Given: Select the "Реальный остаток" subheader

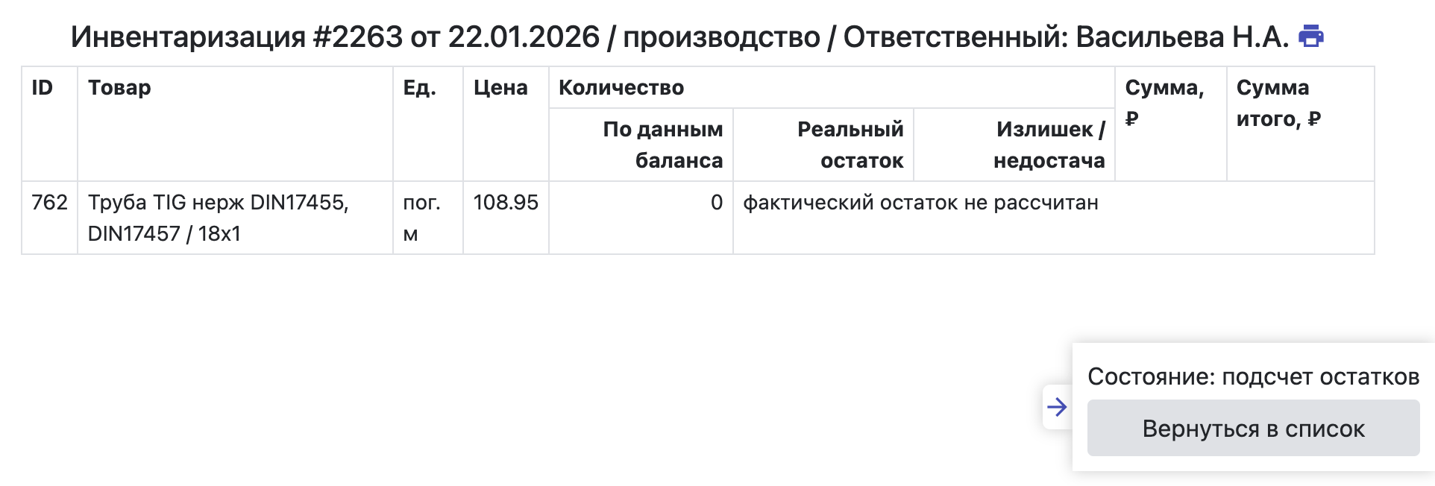Looking at the screenshot, I should pyautogui.click(x=850, y=145).
